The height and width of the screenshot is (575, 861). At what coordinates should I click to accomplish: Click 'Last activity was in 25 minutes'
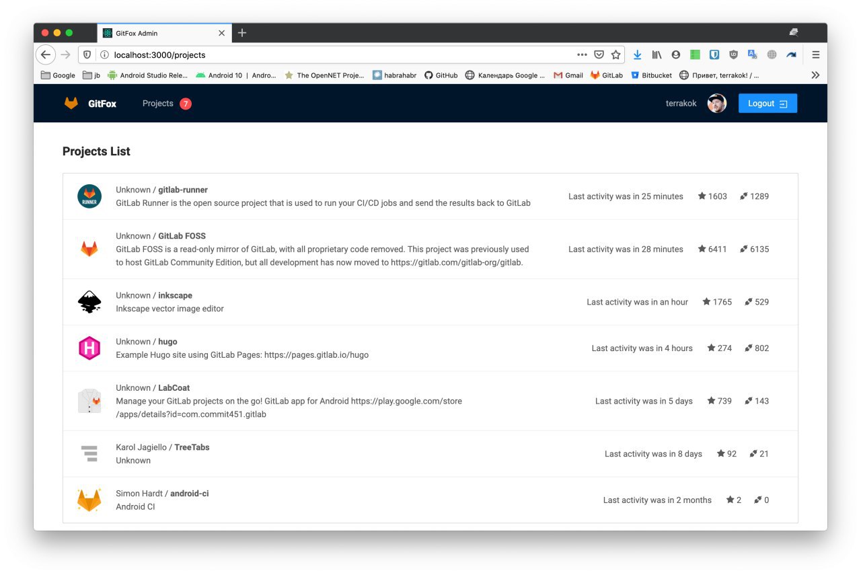(626, 196)
